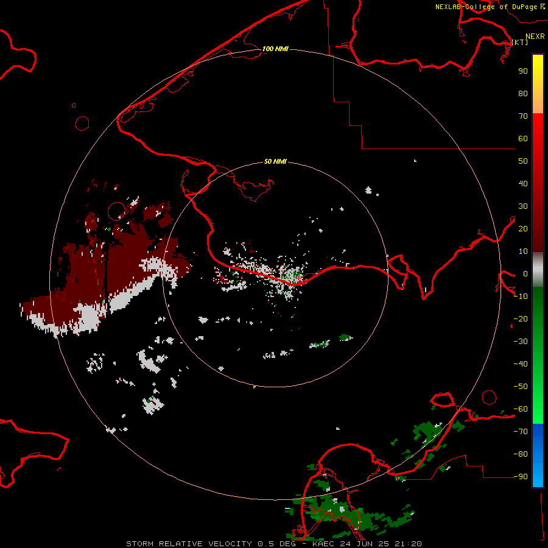This screenshot has width=548, height=548.
Task: Click the "-80" velocity scale value
Action: [521, 454]
